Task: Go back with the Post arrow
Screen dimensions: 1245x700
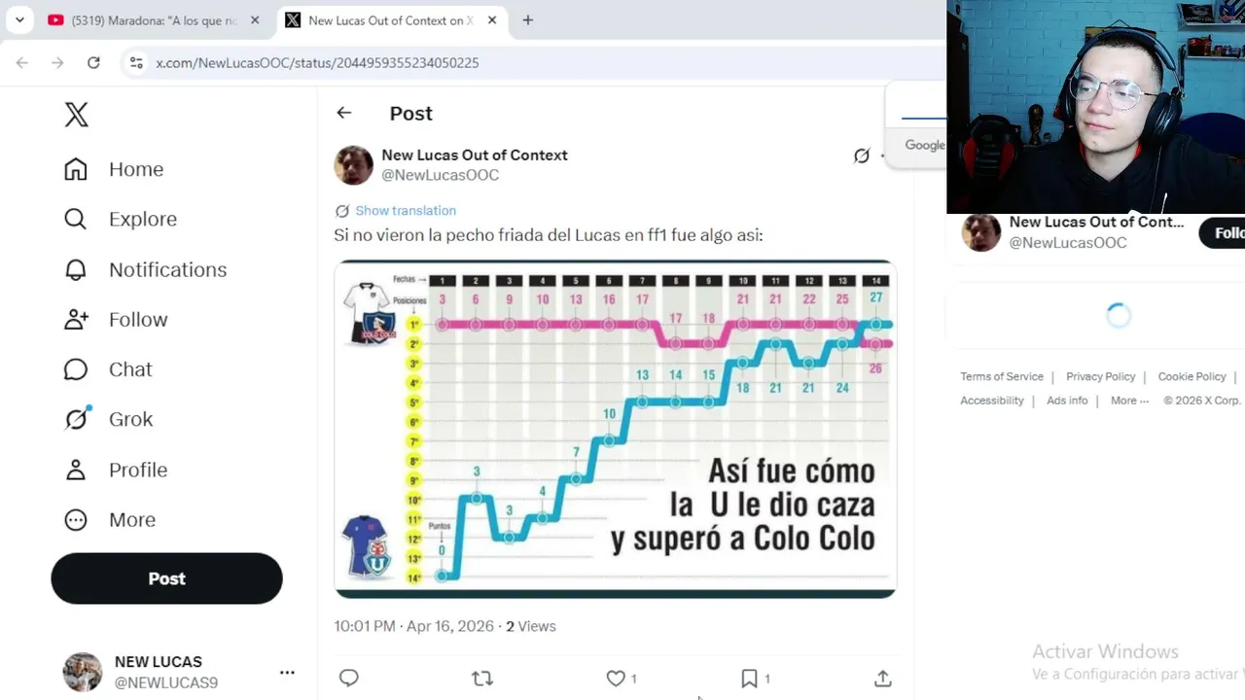Action: coord(343,113)
